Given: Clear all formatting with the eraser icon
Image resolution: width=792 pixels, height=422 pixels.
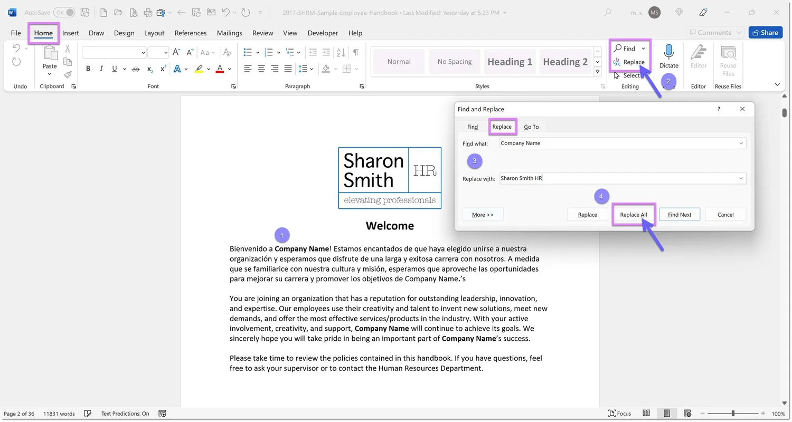Looking at the screenshot, I should (x=227, y=52).
